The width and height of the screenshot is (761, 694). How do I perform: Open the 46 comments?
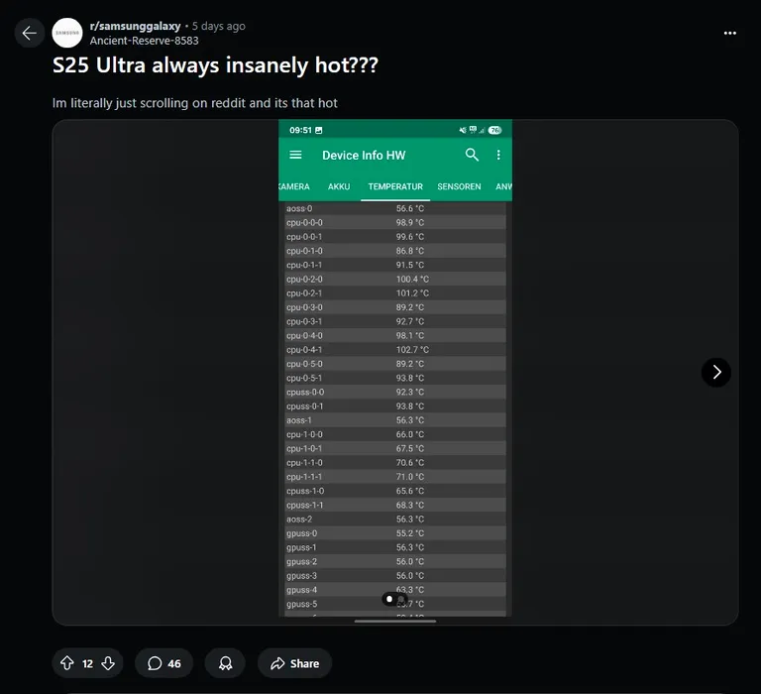(164, 663)
